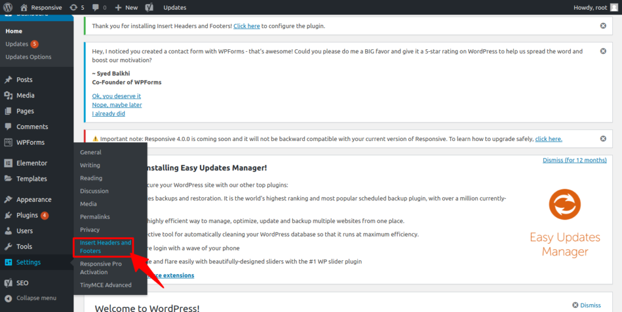The height and width of the screenshot is (312, 622).
Task: Open Insert Headers and Footers settings
Action: point(105,246)
